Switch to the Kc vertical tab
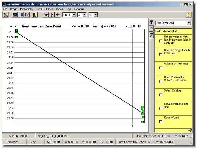 151,35
